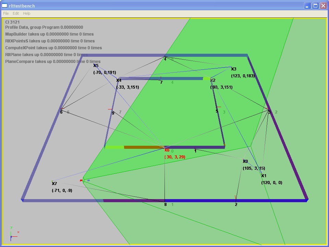This screenshot has height=247, width=329.
Task: Open the File menu
Action: click(x=6, y=13)
